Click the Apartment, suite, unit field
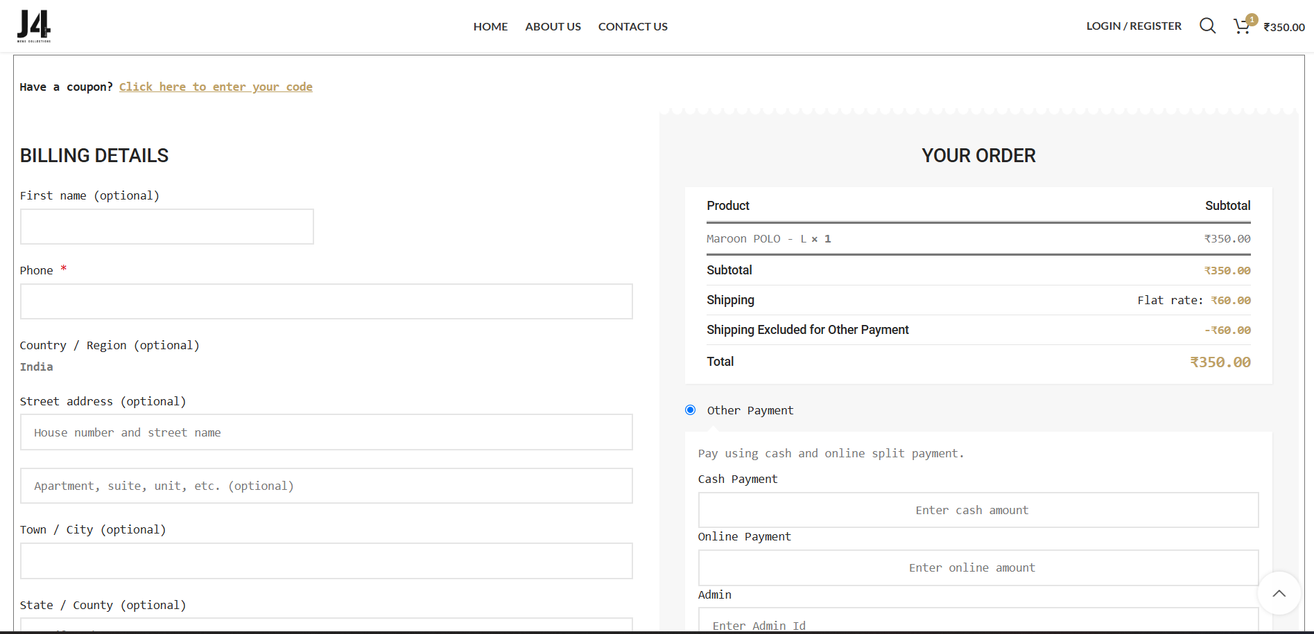Screen dimensions: 1314x634 point(326,486)
